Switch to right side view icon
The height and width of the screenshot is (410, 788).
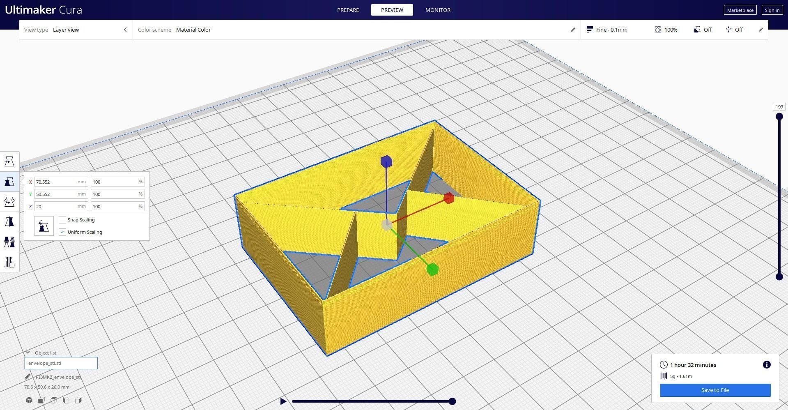point(78,400)
